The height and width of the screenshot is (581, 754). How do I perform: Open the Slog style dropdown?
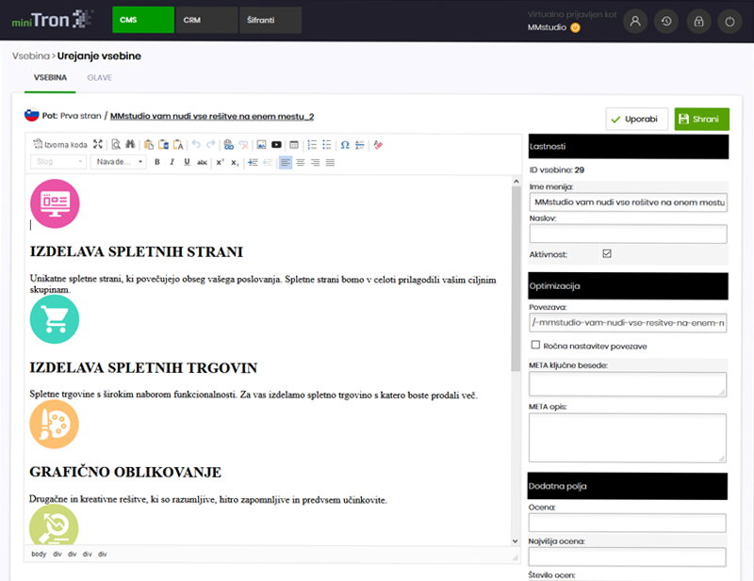click(x=58, y=161)
